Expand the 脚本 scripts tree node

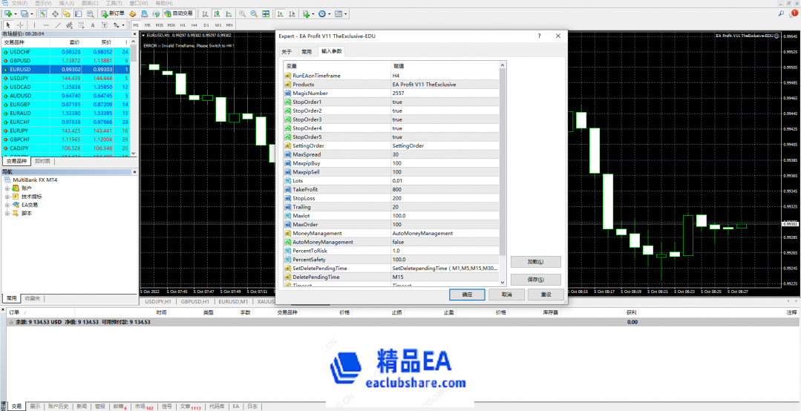click(7, 214)
